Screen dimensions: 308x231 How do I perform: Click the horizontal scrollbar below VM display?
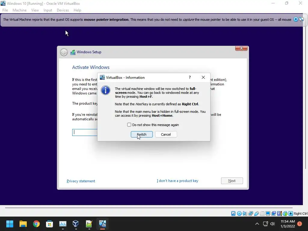pos(149,208)
